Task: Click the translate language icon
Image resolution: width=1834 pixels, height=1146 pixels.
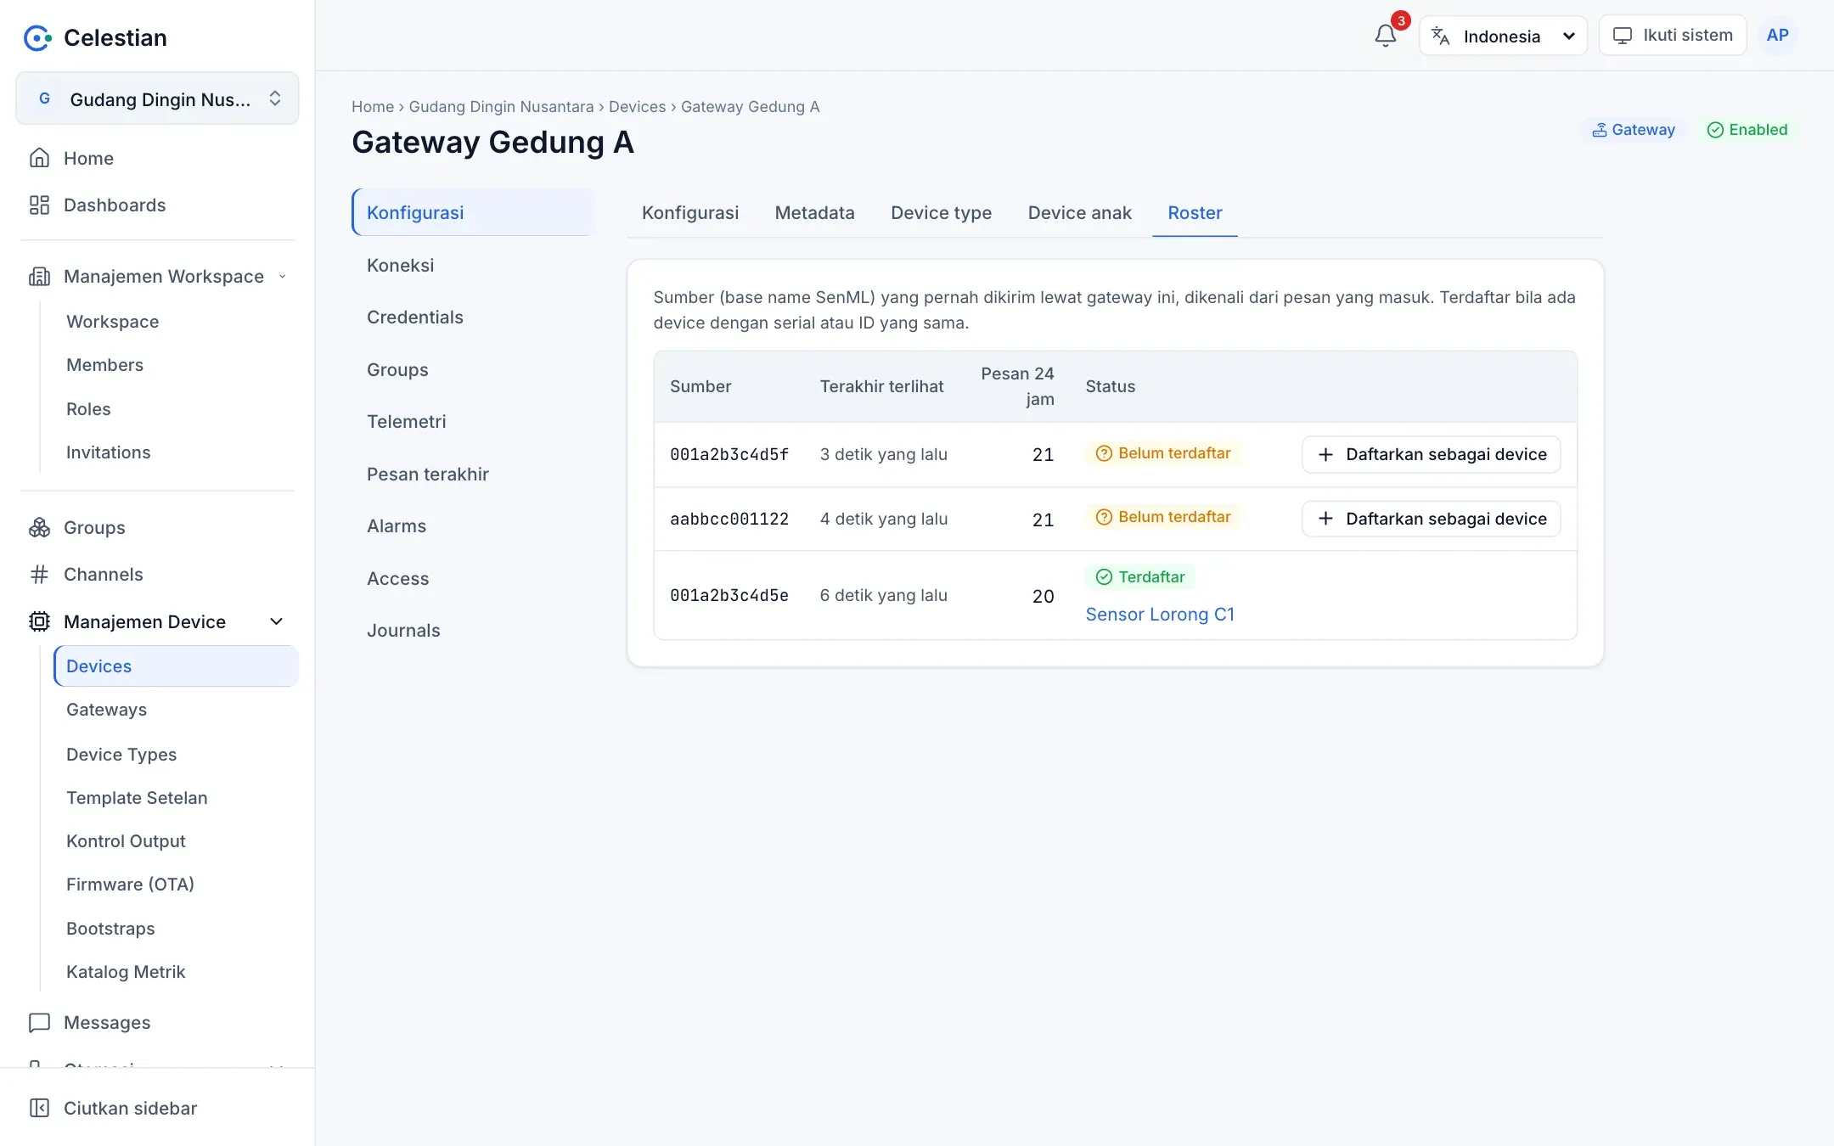Action: (x=1440, y=36)
